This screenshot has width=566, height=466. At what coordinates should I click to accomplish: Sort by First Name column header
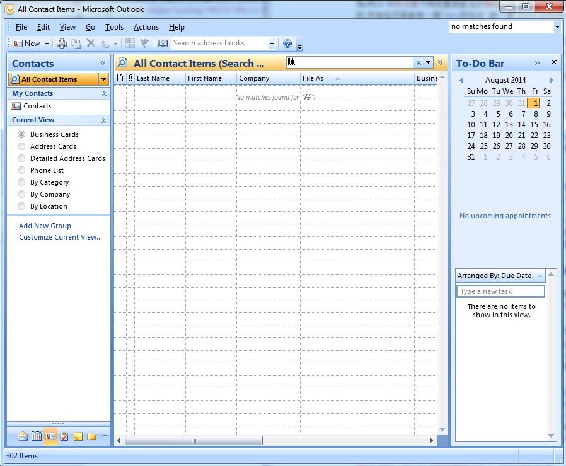(x=211, y=78)
